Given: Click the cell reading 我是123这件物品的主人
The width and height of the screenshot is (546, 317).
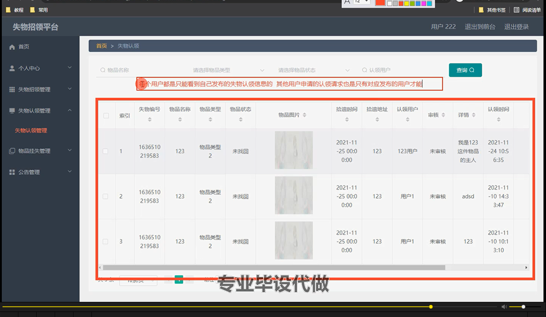Looking at the screenshot, I should click(x=468, y=151).
